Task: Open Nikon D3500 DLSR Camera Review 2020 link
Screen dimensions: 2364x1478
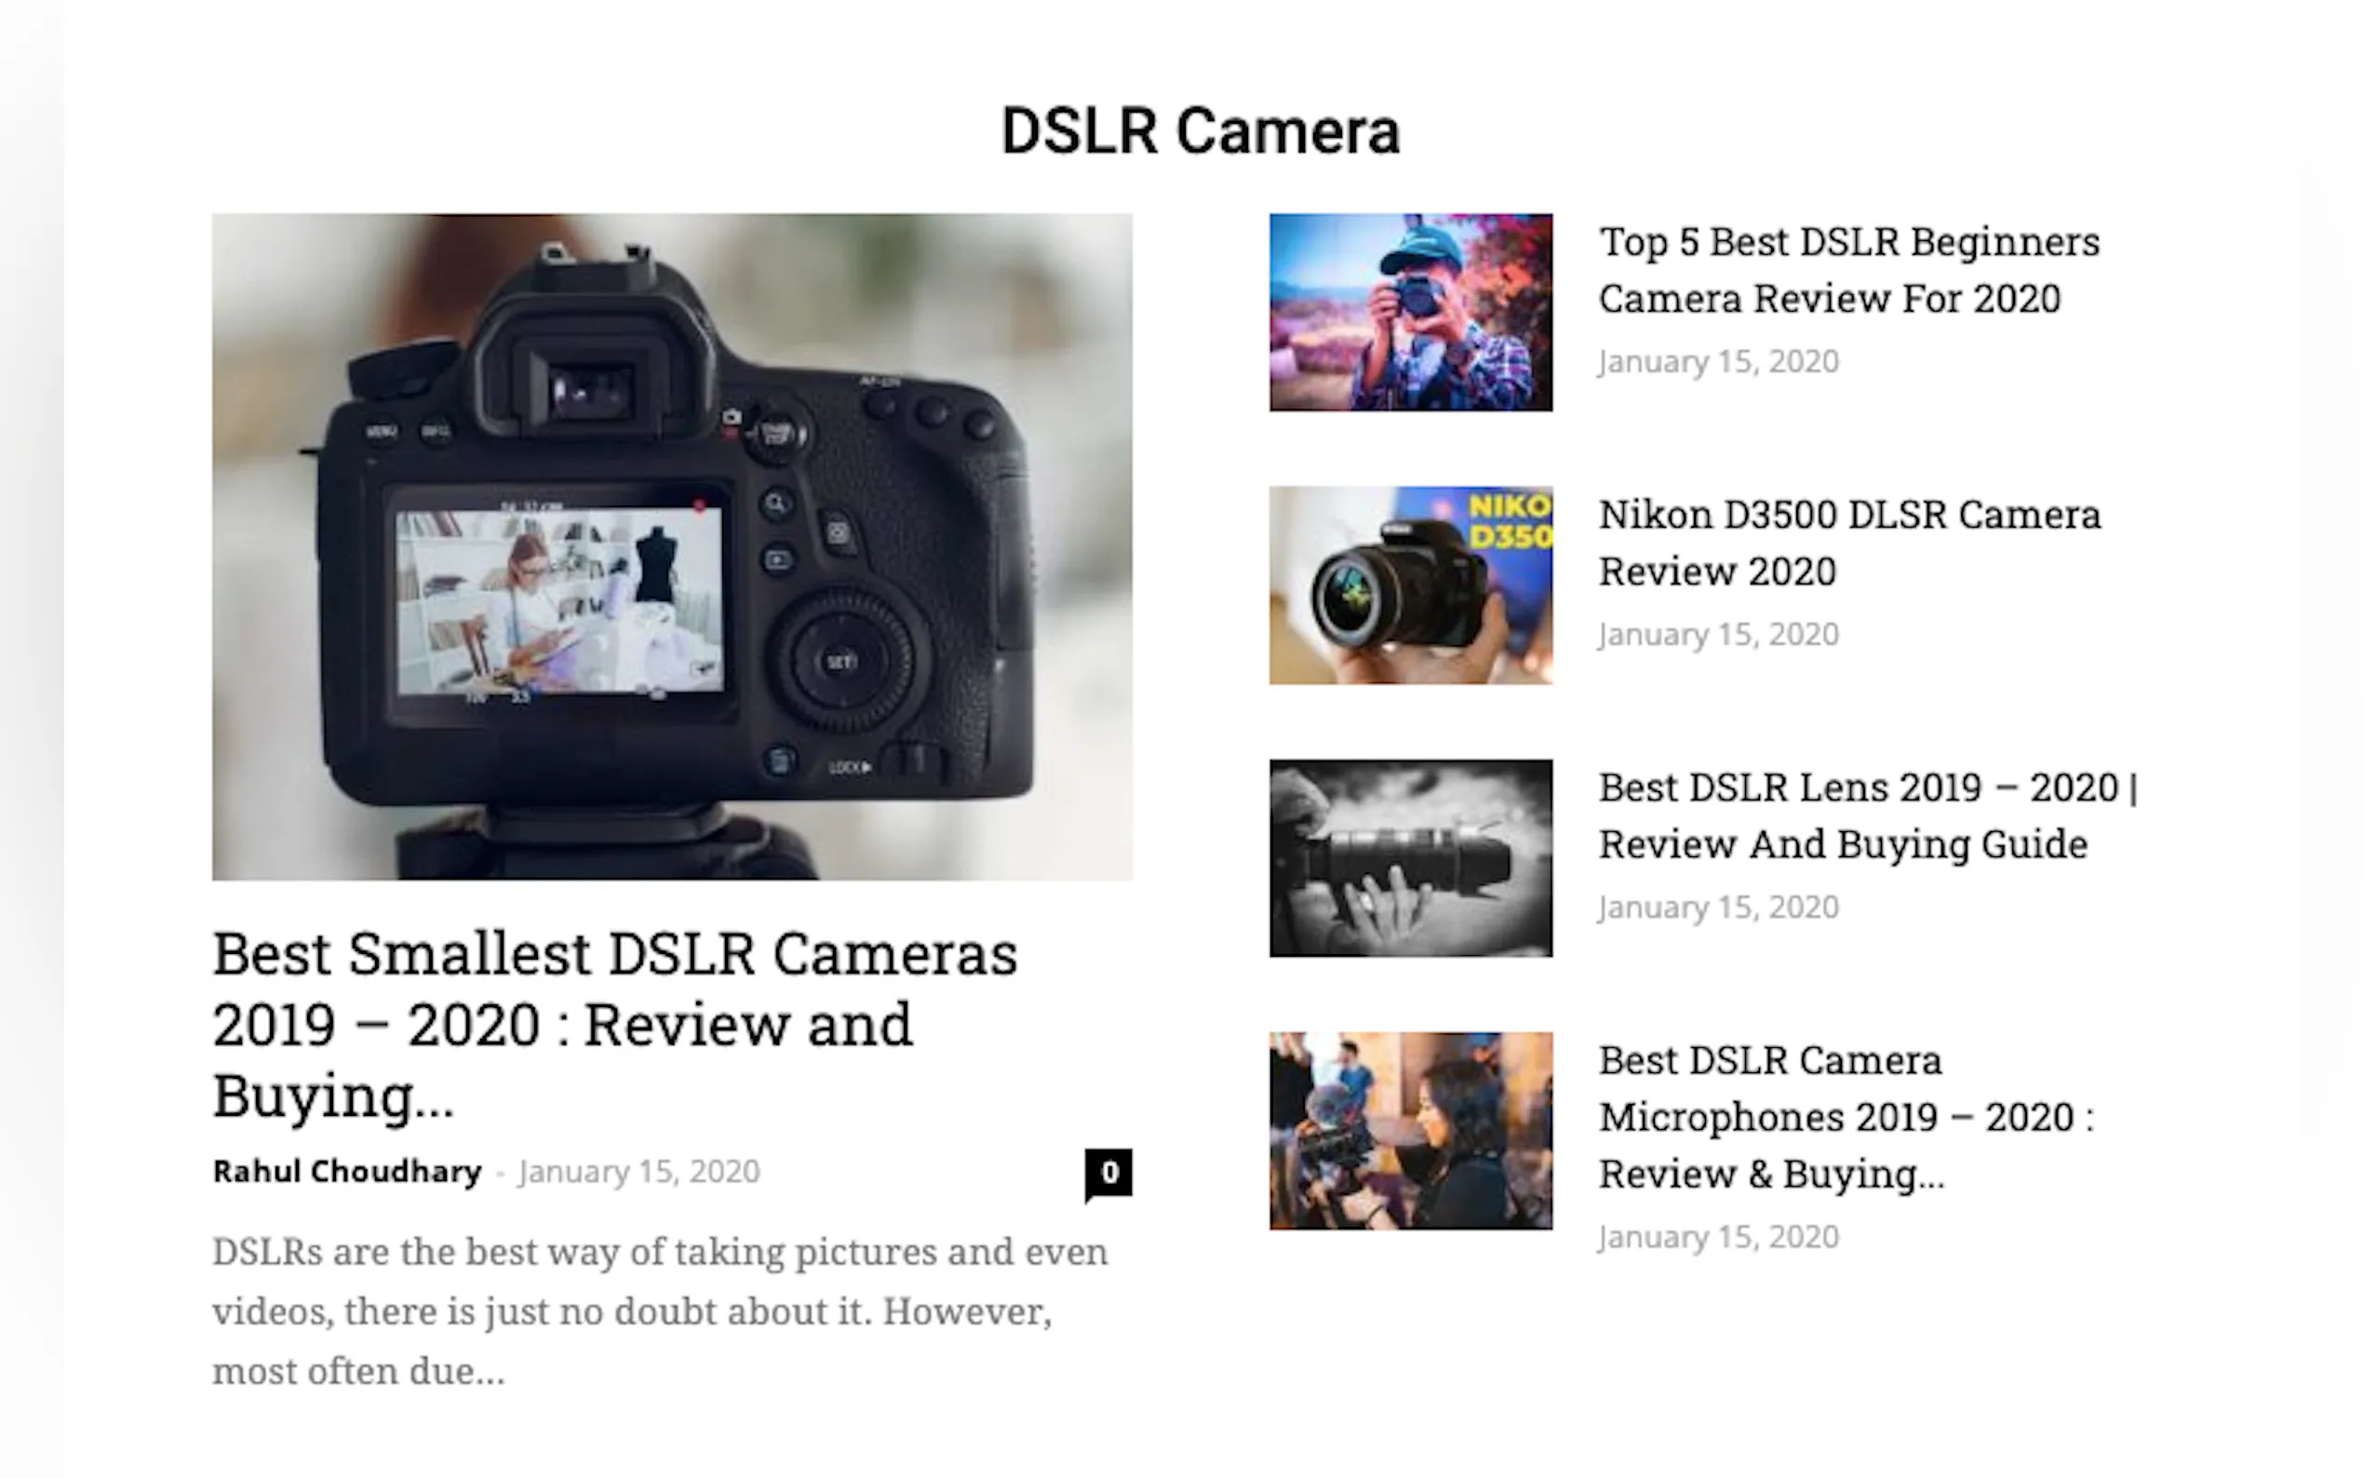Action: click(1849, 543)
